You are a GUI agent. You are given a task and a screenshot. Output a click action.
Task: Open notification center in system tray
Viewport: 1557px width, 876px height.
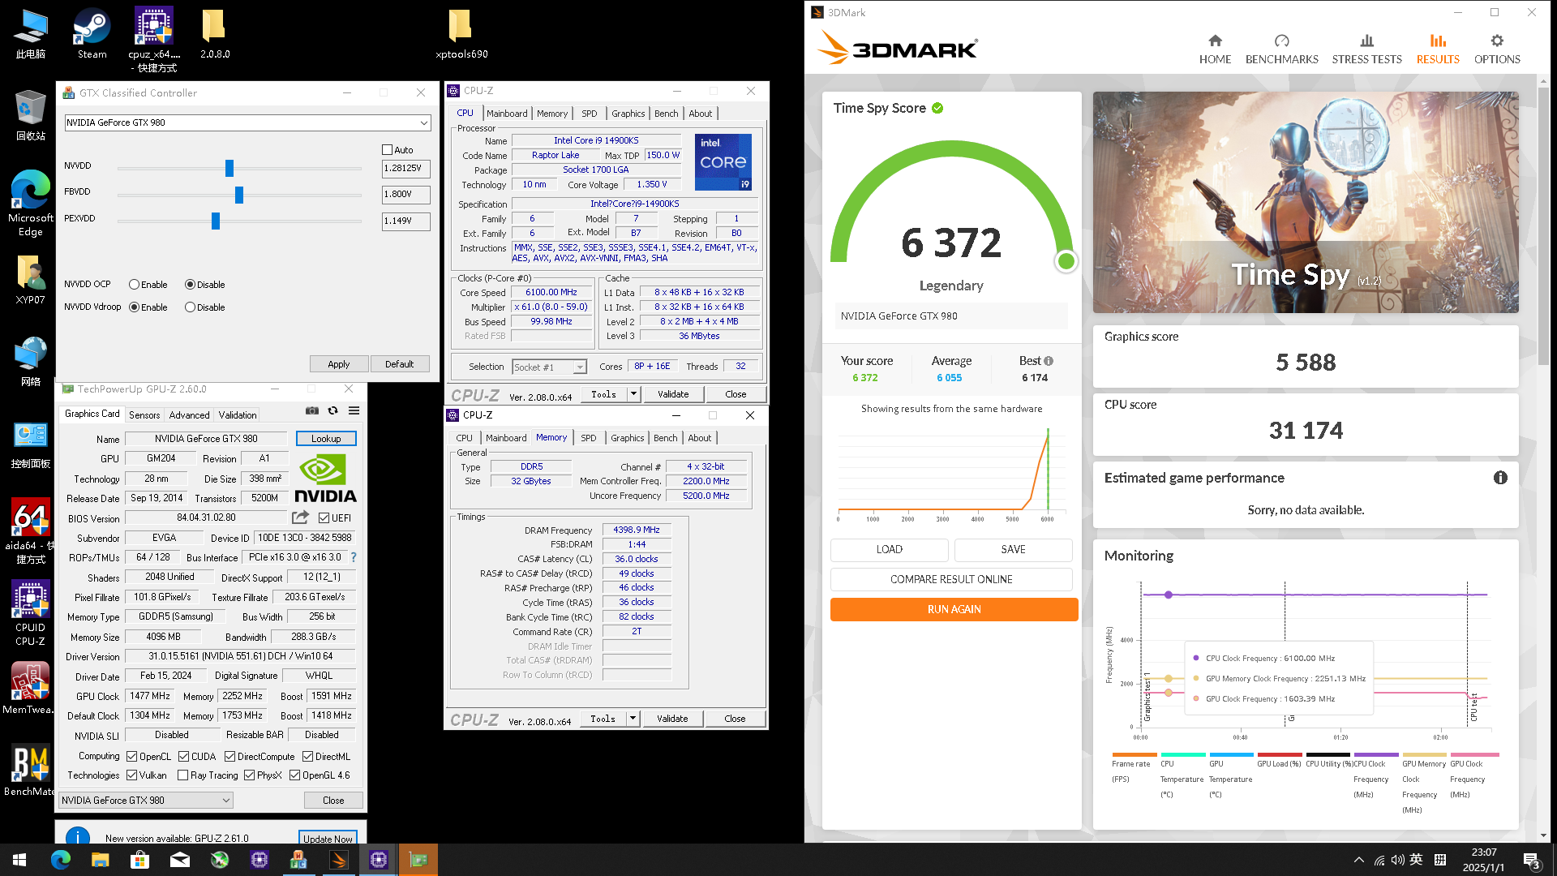(x=1532, y=860)
